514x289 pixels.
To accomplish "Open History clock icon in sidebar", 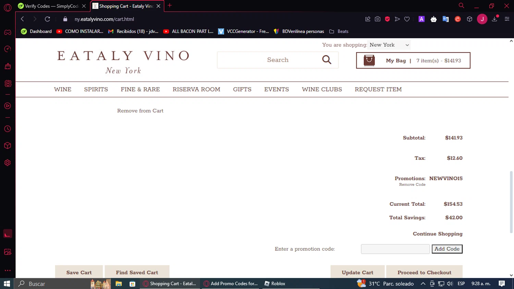I will 8,129.
